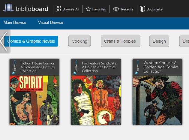189x140 pixels.
Task: Switch to Main Browse tab
Action: 15,23
